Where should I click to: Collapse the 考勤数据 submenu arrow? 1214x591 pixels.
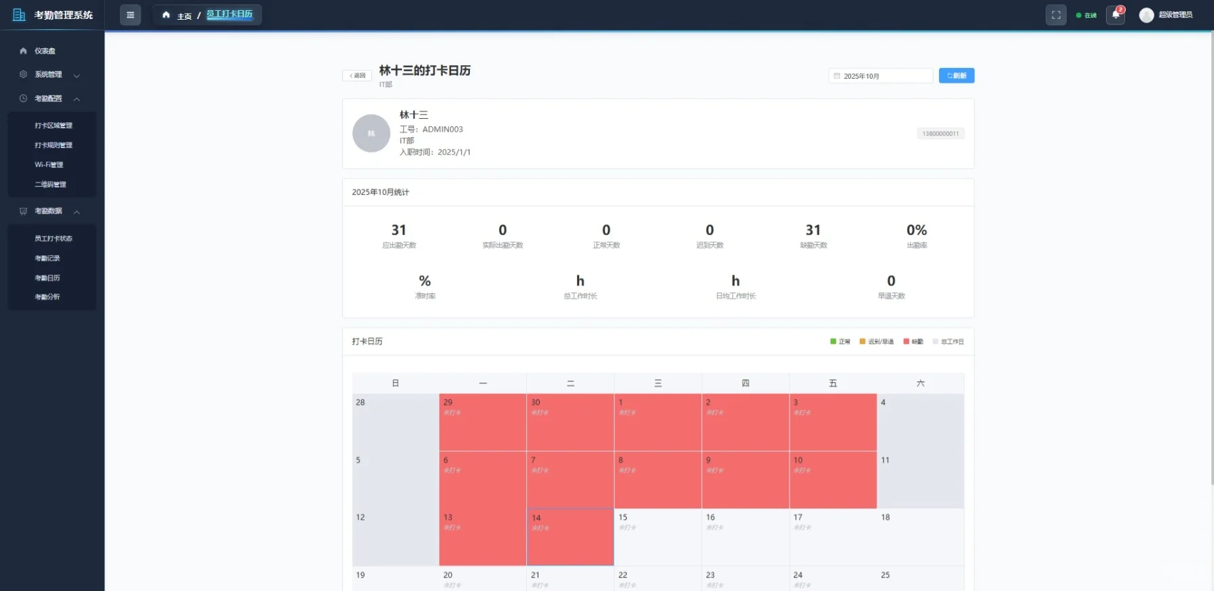[x=77, y=212]
